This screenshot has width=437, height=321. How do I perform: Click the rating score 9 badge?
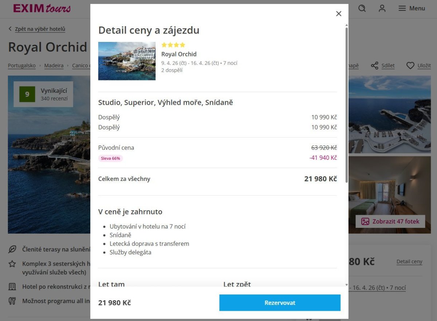point(27,94)
